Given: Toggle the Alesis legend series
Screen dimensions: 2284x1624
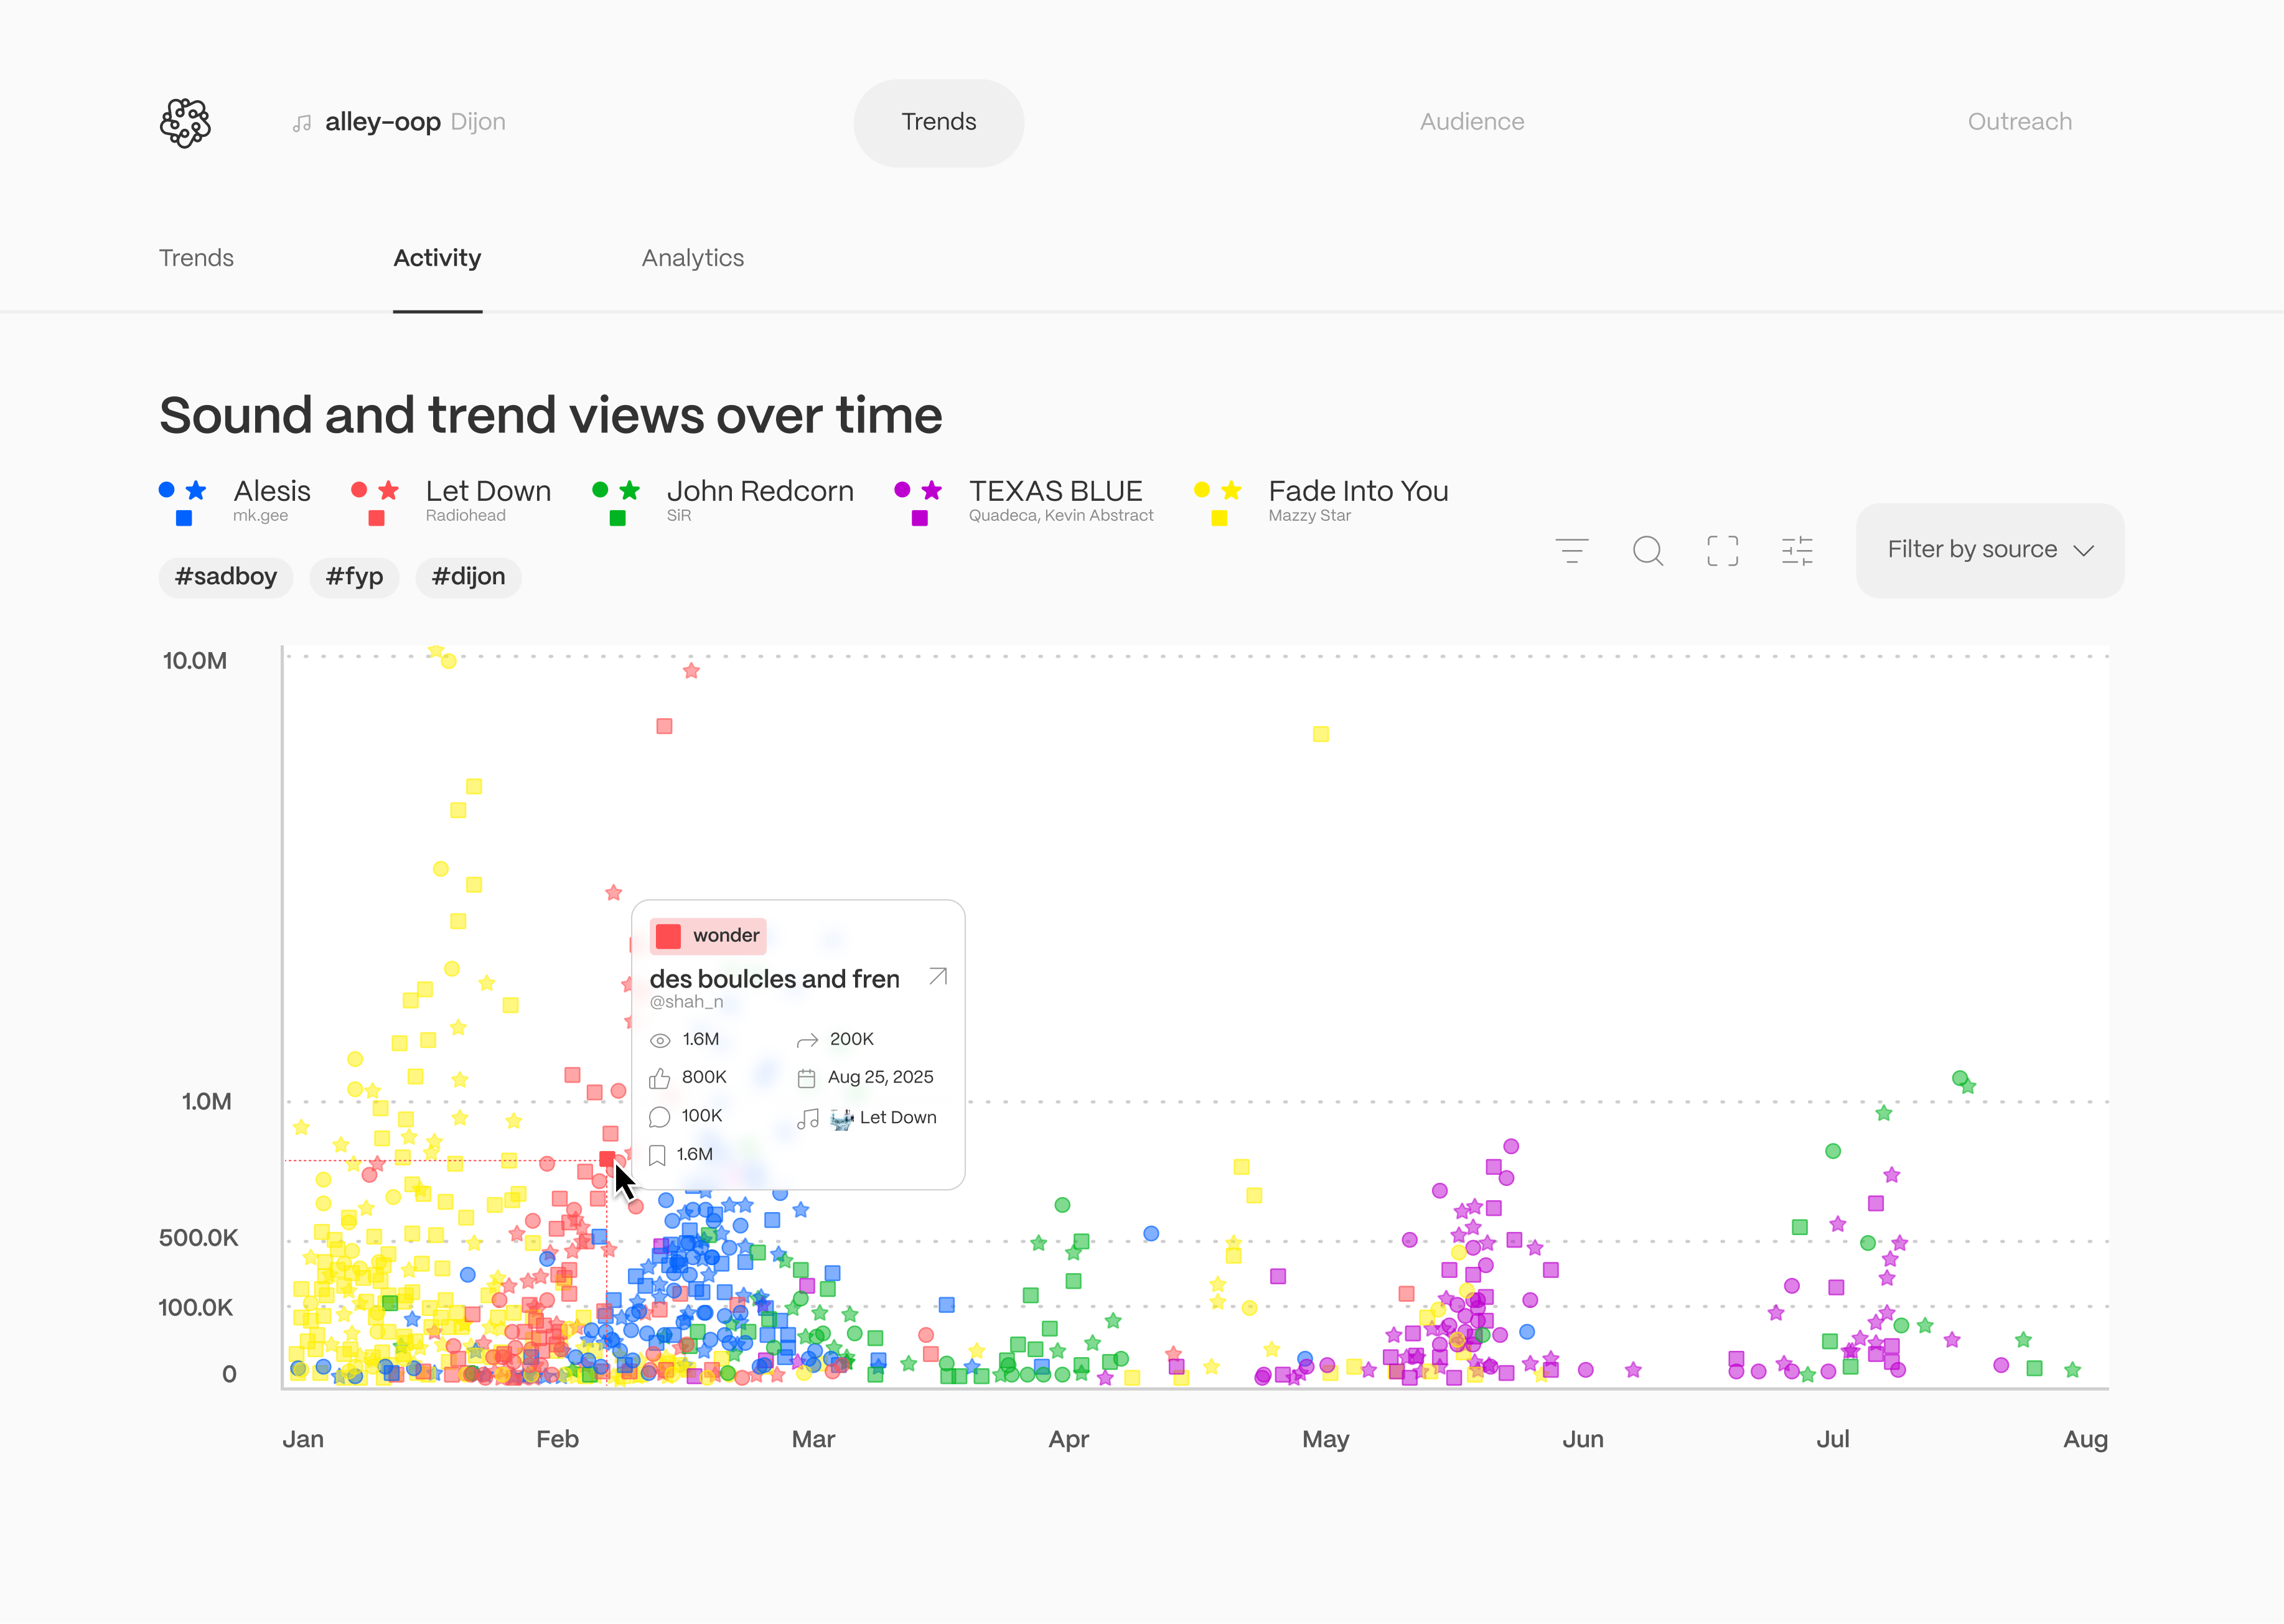Looking at the screenshot, I should click(271, 491).
